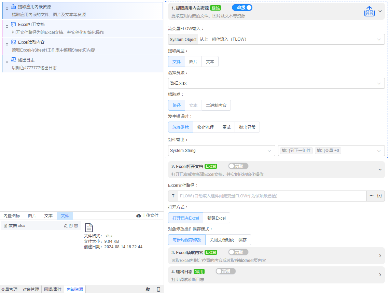Select the 新建Excel open mode option
The width and height of the screenshot is (389, 293).
click(217, 218)
